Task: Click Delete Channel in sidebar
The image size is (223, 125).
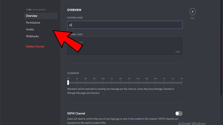Action: click(x=35, y=47)
